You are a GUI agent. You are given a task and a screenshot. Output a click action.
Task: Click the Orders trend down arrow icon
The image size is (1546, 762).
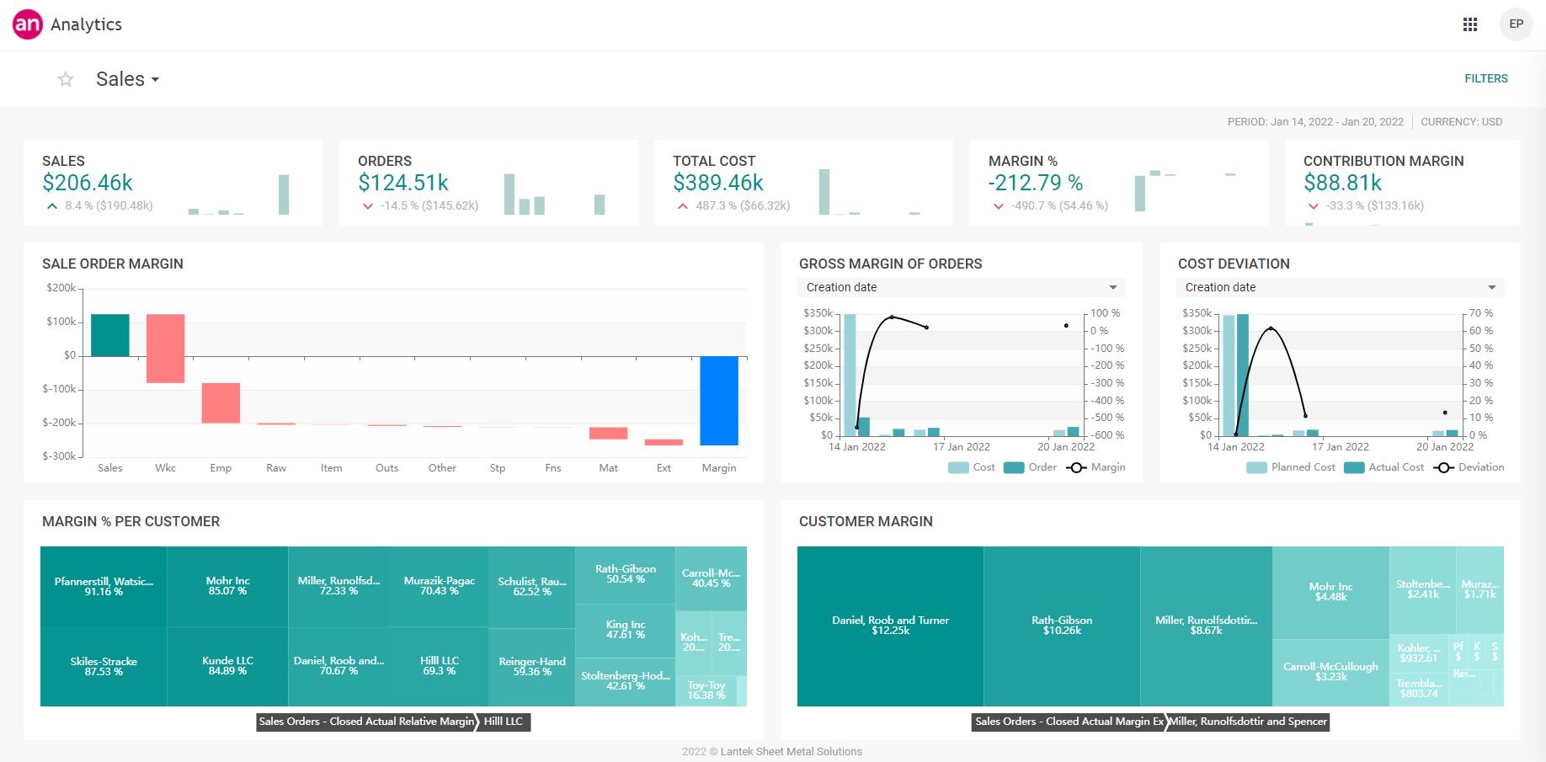point(367,205)
